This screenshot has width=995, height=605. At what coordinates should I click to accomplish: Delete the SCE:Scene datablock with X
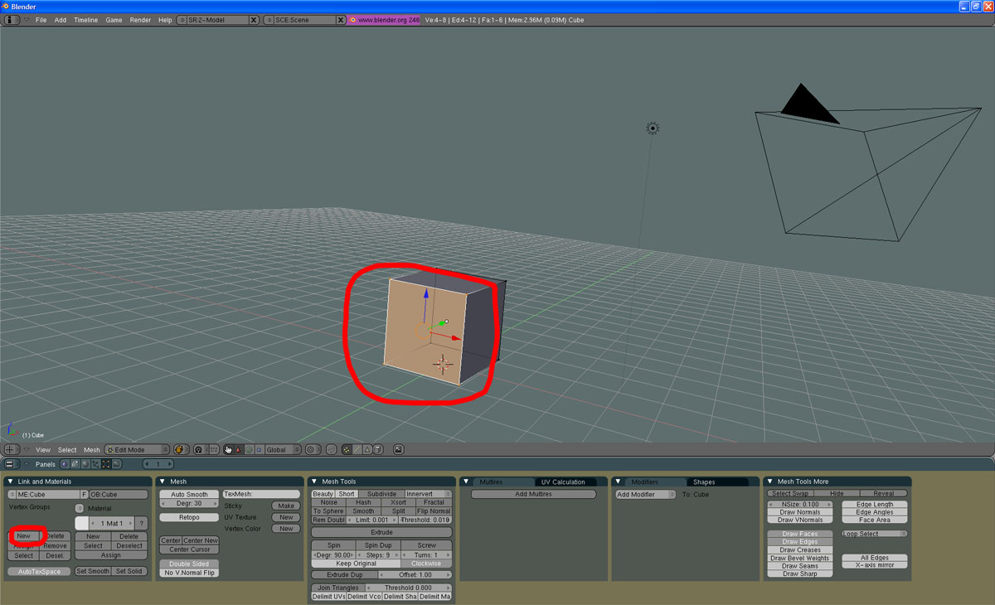[x=341, y=19]
